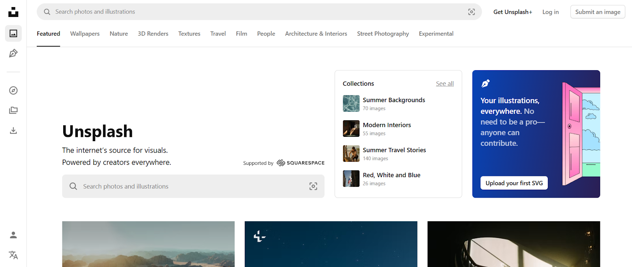Screen dimensions: 632x267
Task: Click Red, White and Blue thumbnail
Action: coord(351,179)
